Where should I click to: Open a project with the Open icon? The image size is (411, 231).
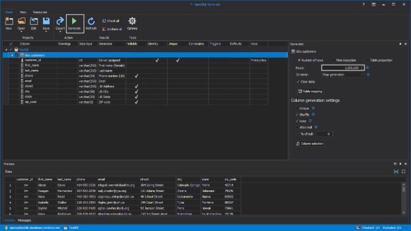point(22,21)
